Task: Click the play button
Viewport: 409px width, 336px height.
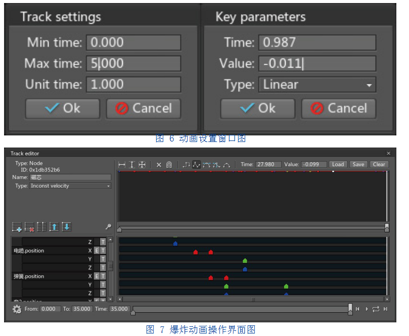Action: pyautogui.click(x=367, y=309)
